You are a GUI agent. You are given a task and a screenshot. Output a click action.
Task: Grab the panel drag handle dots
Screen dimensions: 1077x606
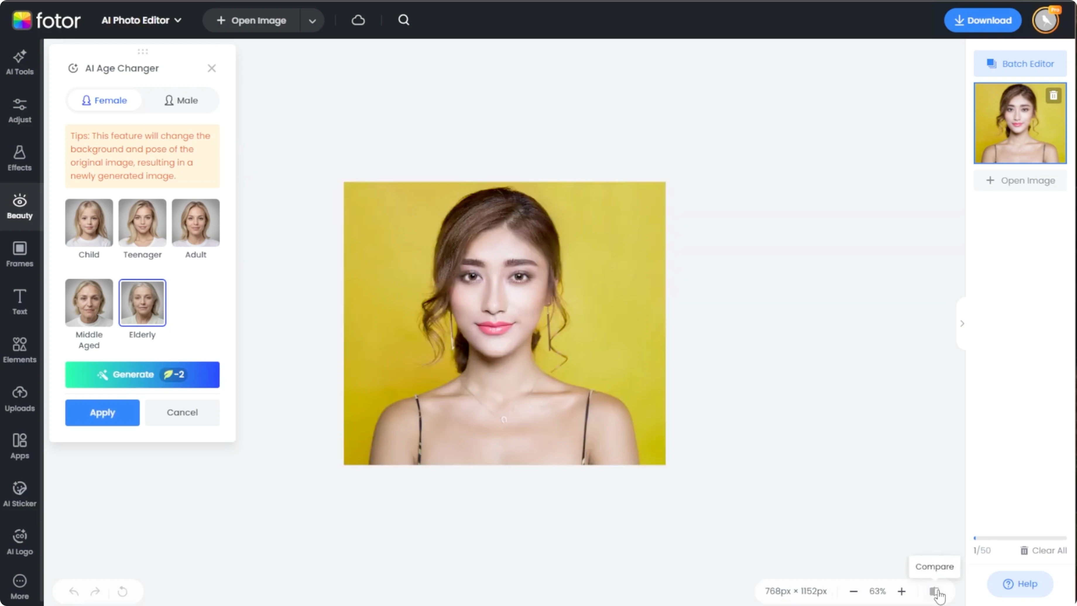click(x=143, y=52)
